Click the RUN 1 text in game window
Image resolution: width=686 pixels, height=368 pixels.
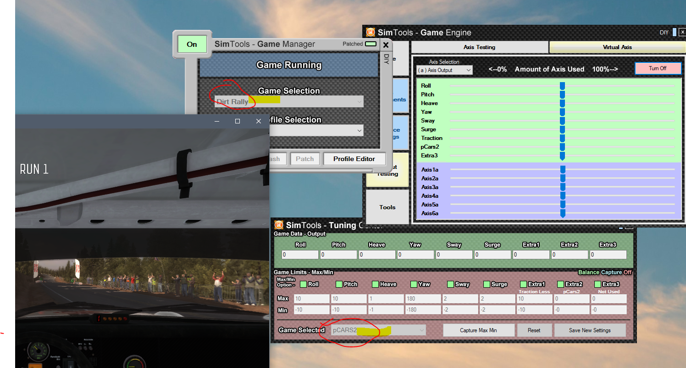coord(34,169)
